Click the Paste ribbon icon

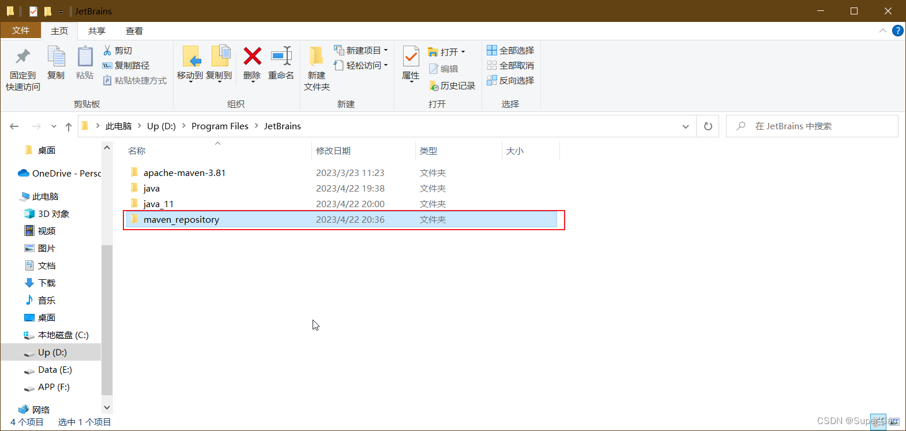(85, 63)
